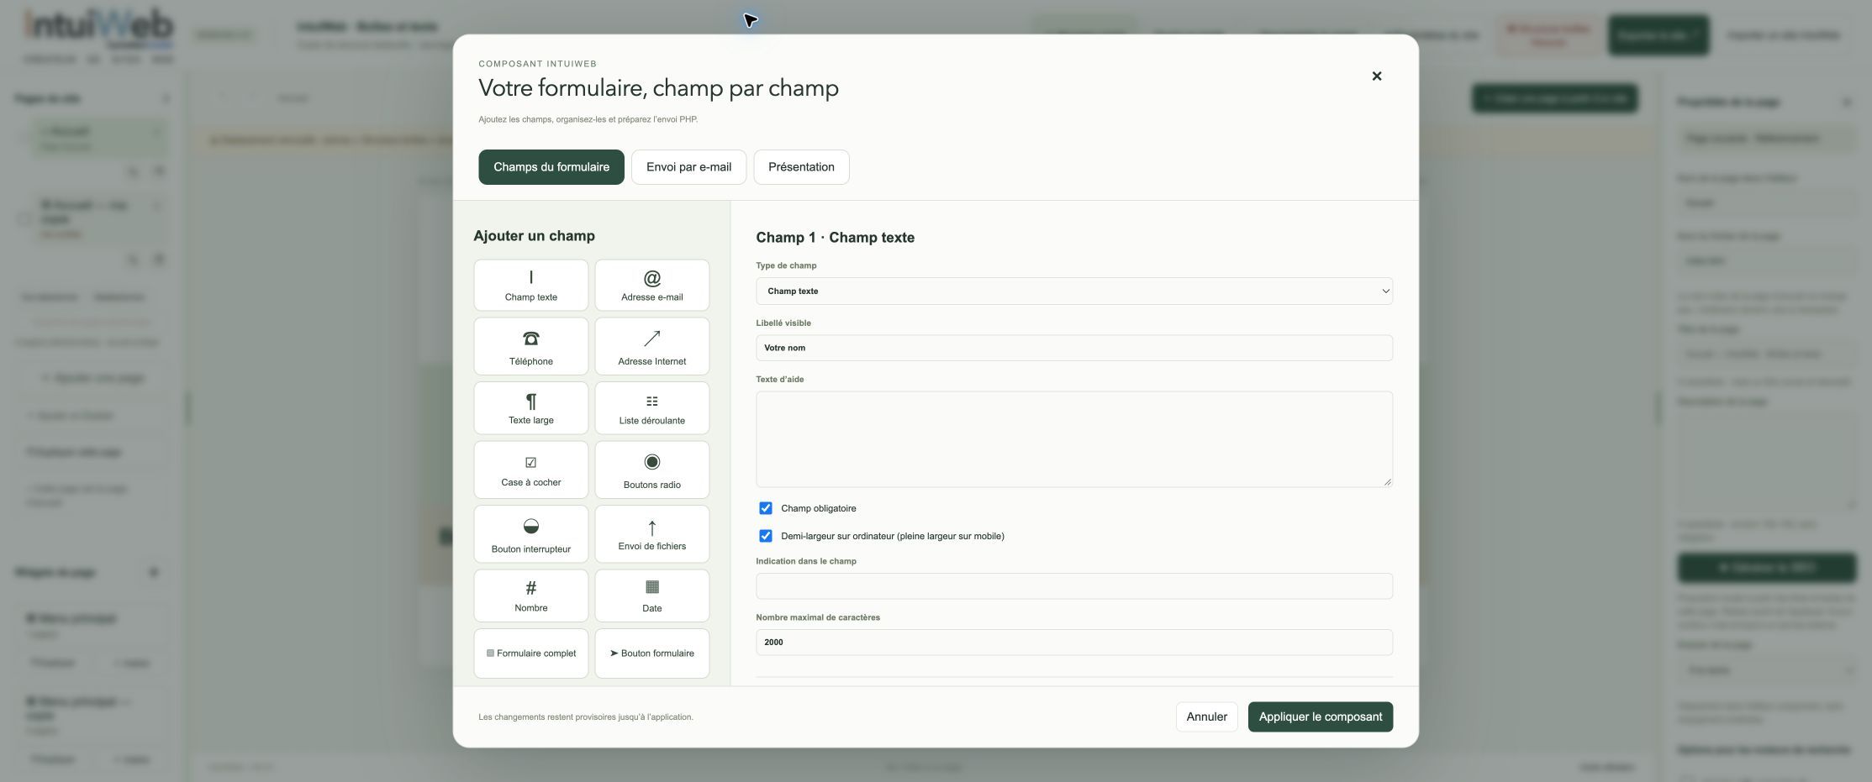Add a Bouton formulaire element

tap(651, 653)
